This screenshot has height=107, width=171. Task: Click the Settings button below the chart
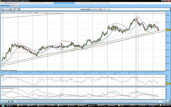pyautogui.click(x=4, y=102)
